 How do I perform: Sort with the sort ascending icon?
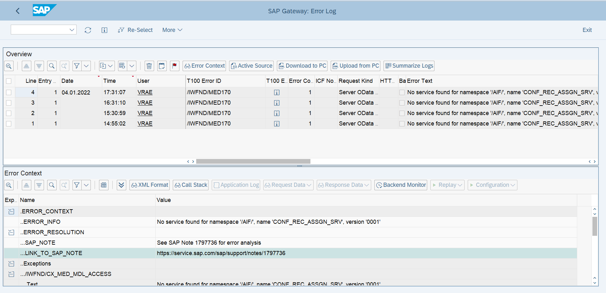pos(26,66)
